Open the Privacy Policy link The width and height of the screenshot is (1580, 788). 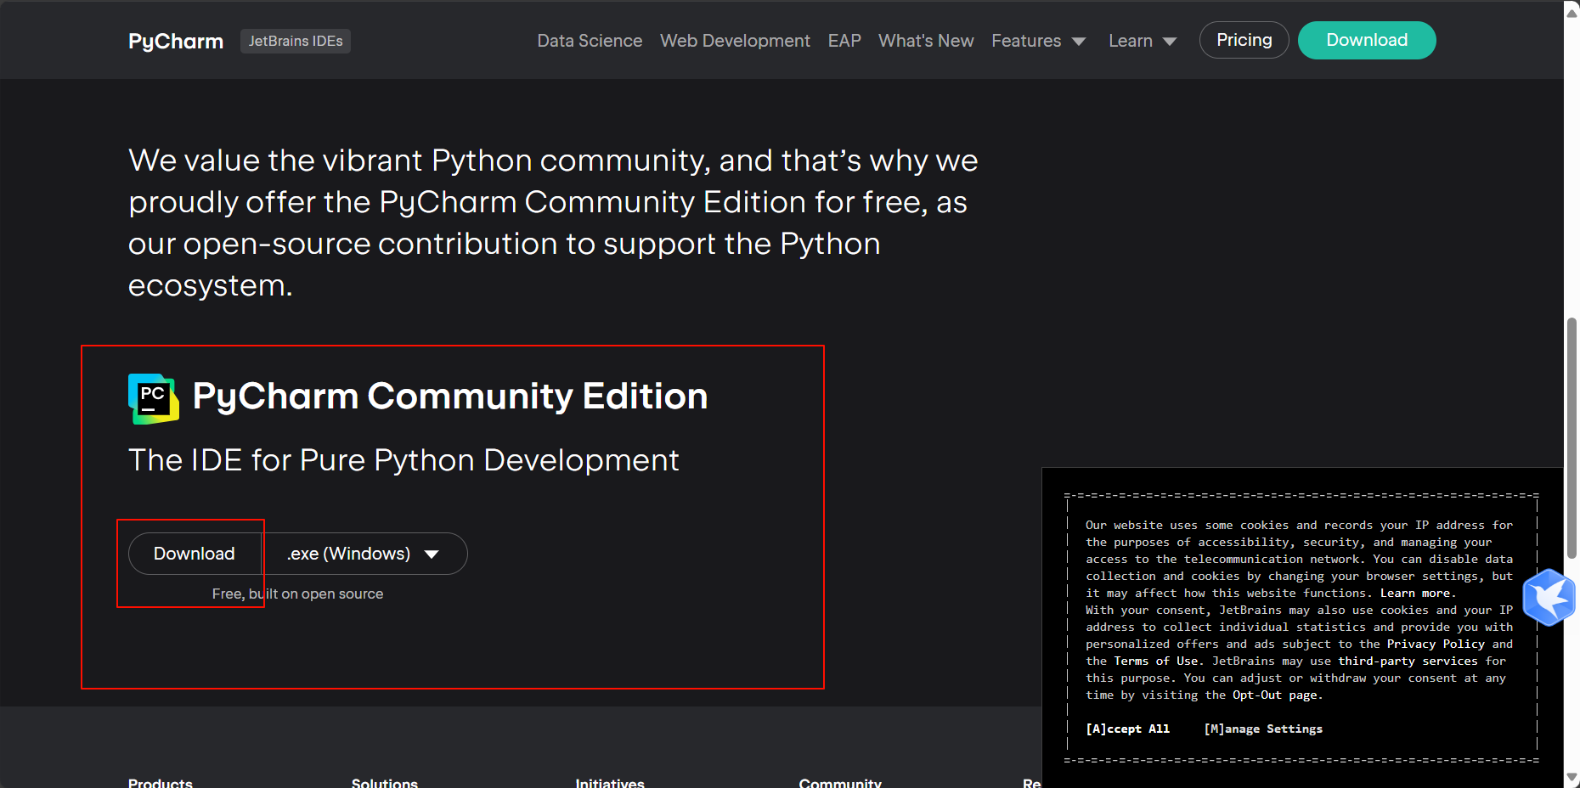[x=1436, y=644]
